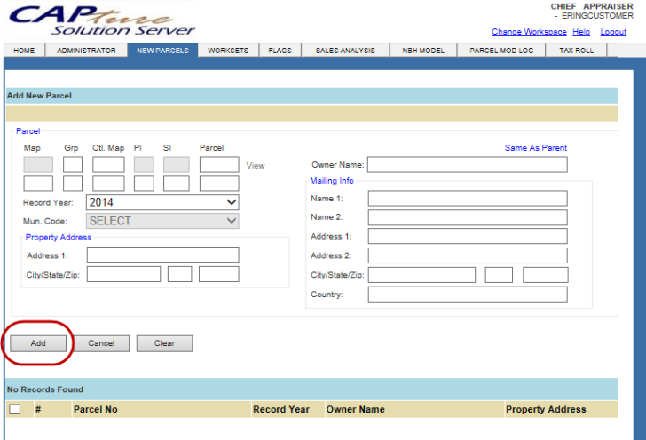Open the SALES ANALYSIS tab
Screen dimensions: 646x440
[x=345, y=51]
